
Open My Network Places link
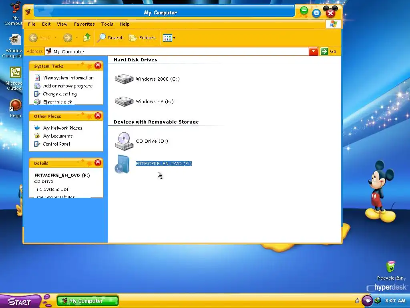click(x=62, y=128)
